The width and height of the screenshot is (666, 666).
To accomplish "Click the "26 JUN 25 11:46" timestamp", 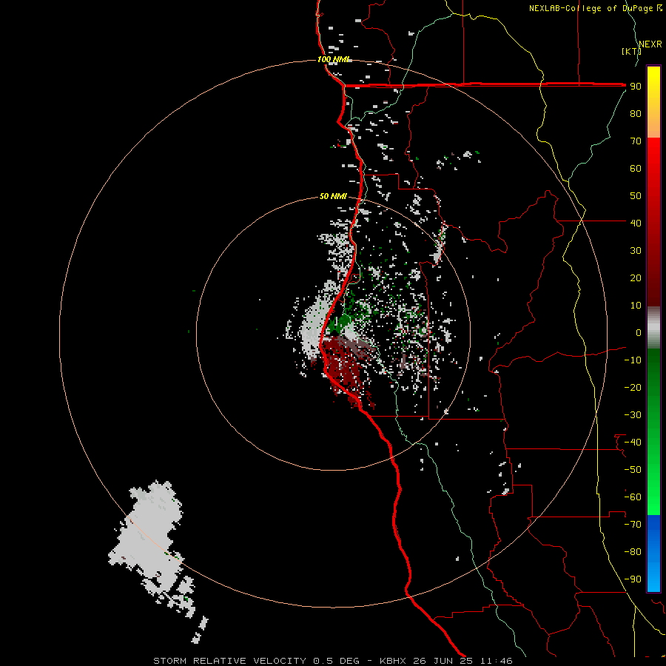I will pos(462,661).
